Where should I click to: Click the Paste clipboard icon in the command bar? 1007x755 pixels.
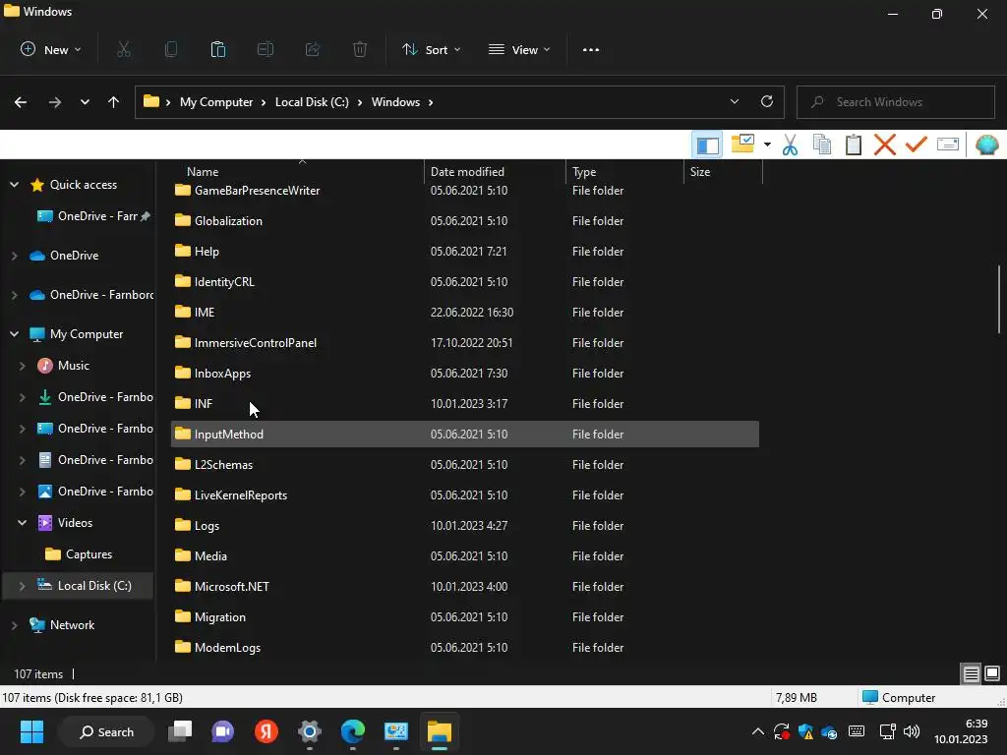[x=218, y=49]
